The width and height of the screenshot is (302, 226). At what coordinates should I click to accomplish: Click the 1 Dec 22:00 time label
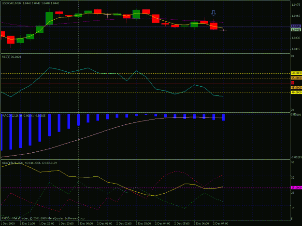click(x=46, y=224)
